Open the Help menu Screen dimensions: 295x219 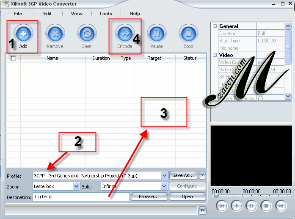point(135,14)
